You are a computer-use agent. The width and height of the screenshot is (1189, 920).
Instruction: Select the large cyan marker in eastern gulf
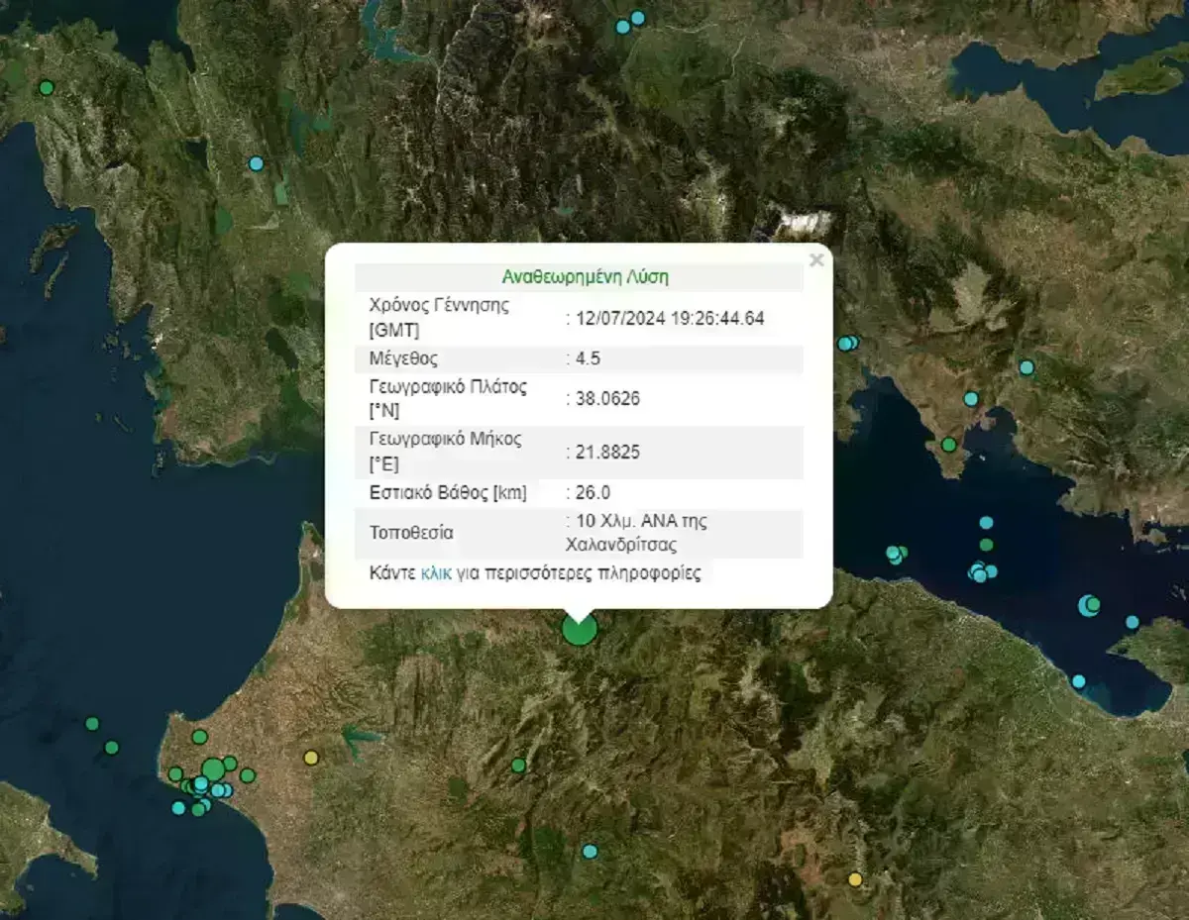[x=1089, y=605]
